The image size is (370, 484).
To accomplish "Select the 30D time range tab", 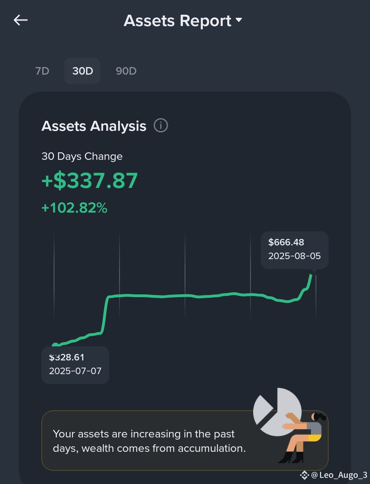I will tap(83, 71).
